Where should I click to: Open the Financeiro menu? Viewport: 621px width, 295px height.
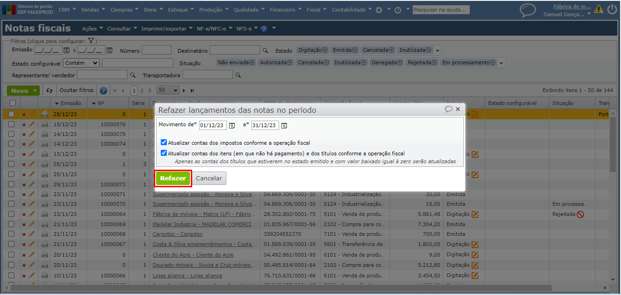[286, 10]
